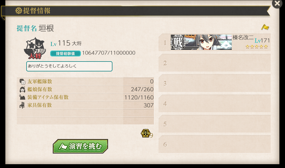Select empty fleet slot 3

[215, 83]
